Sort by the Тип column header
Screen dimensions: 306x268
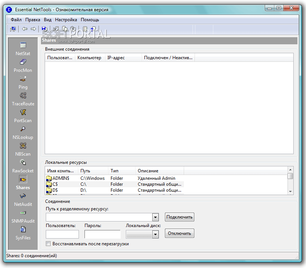pyautogui.click(x=122, y=171)
